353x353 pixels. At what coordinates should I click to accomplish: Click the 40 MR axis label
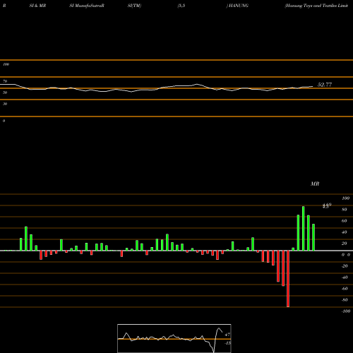click(x=345, y=232)
